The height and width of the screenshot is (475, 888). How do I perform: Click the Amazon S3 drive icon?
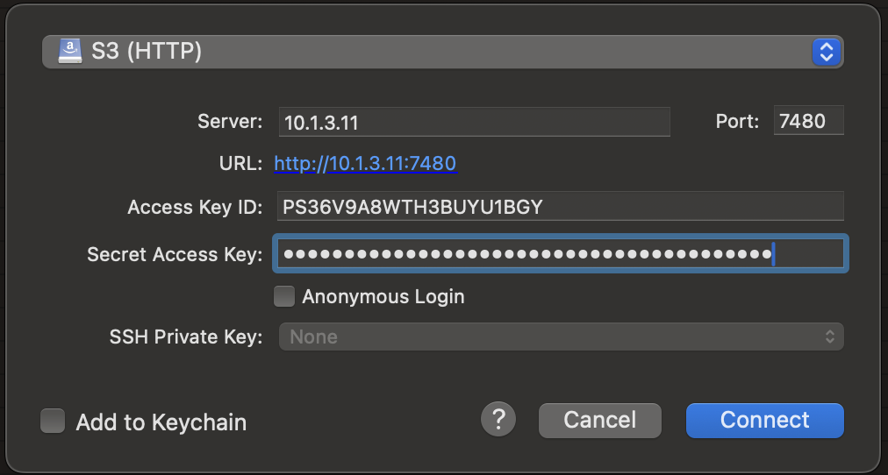(x=70, y=52)
